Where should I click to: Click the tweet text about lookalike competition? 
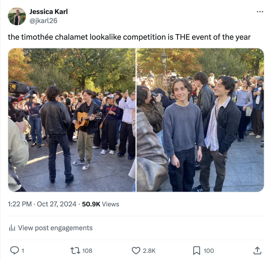point(129,37)
